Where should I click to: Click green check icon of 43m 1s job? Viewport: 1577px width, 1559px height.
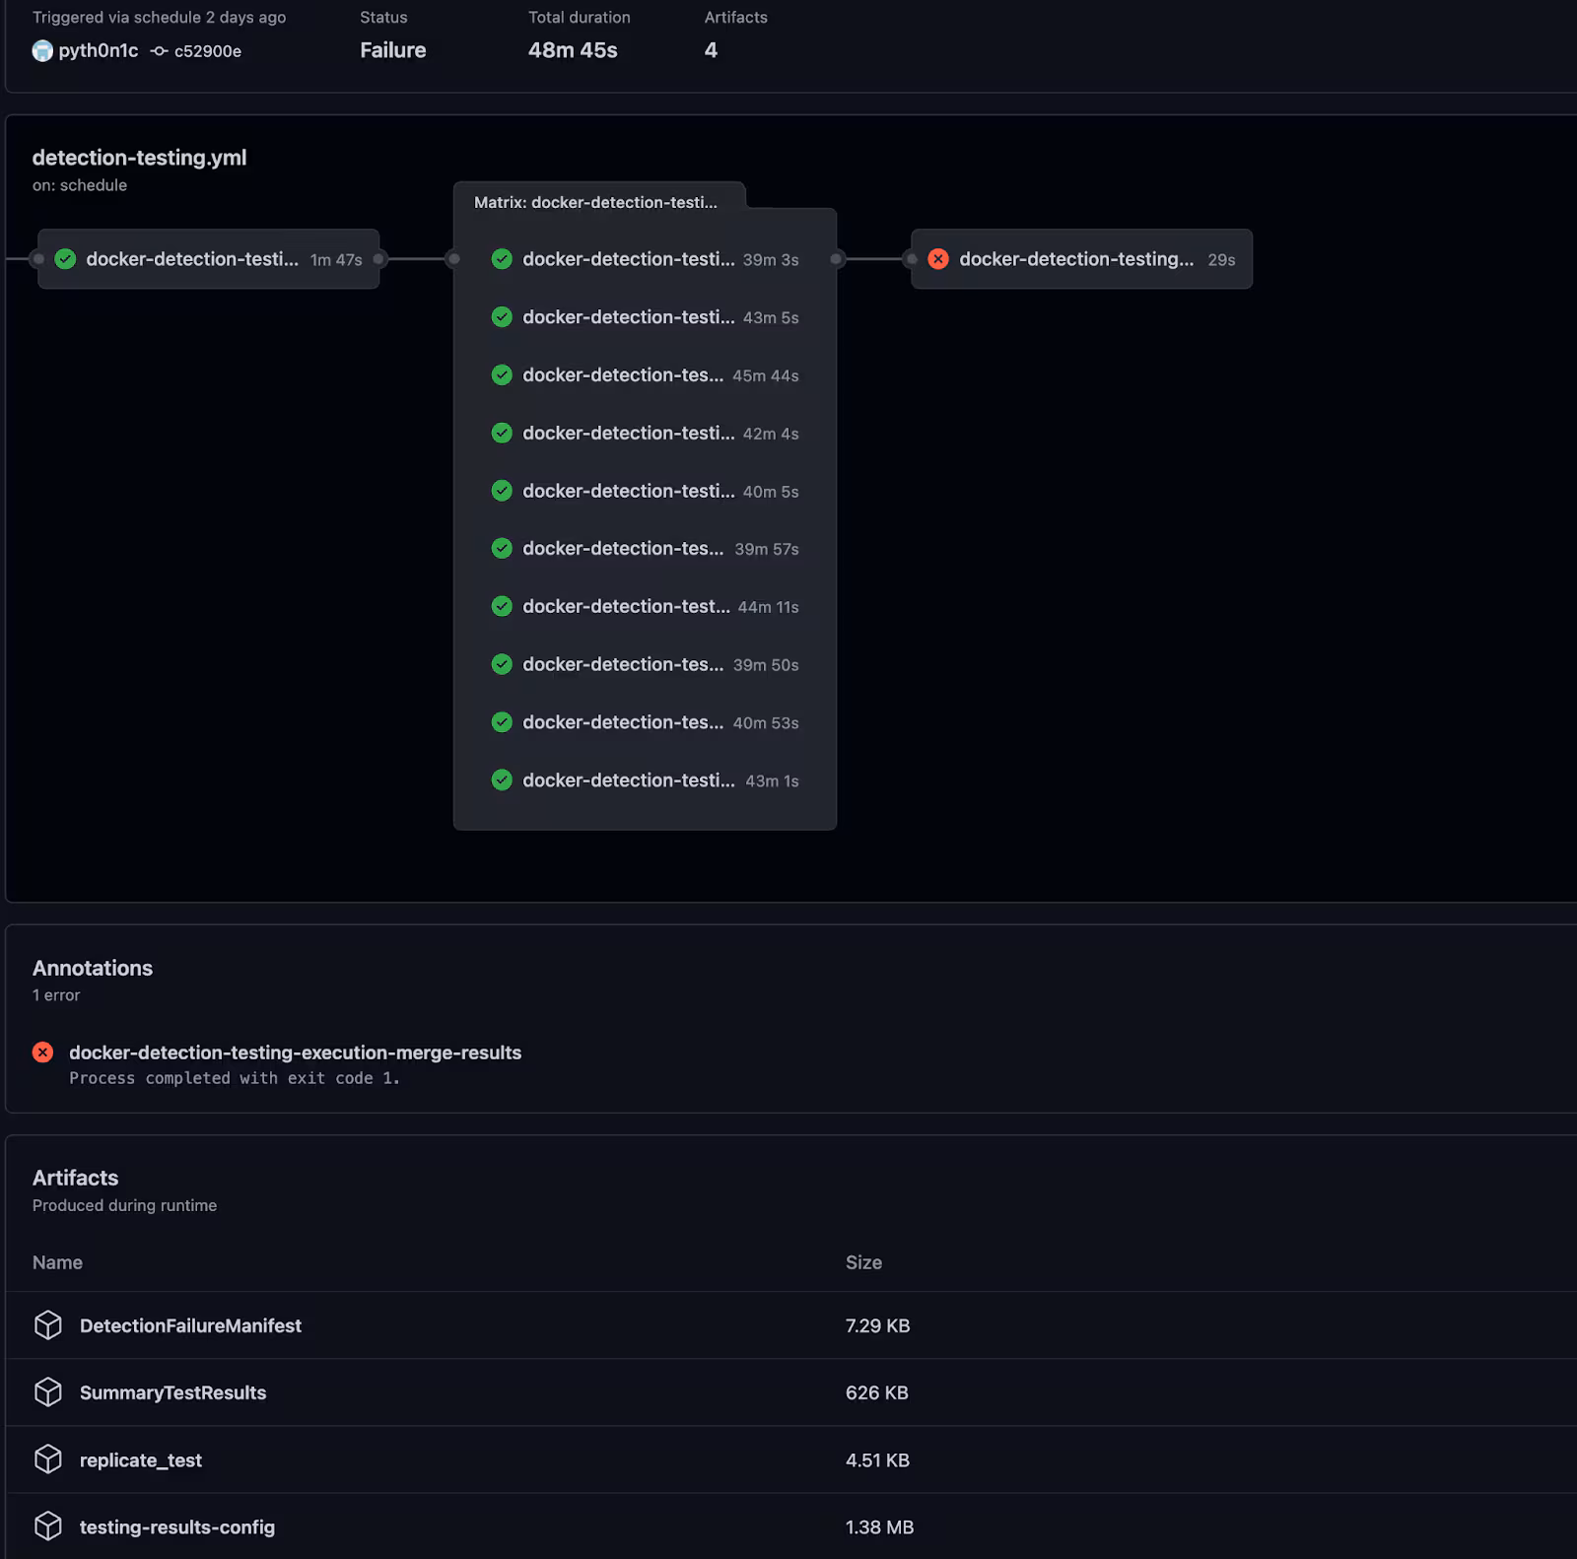coord(502,780)
